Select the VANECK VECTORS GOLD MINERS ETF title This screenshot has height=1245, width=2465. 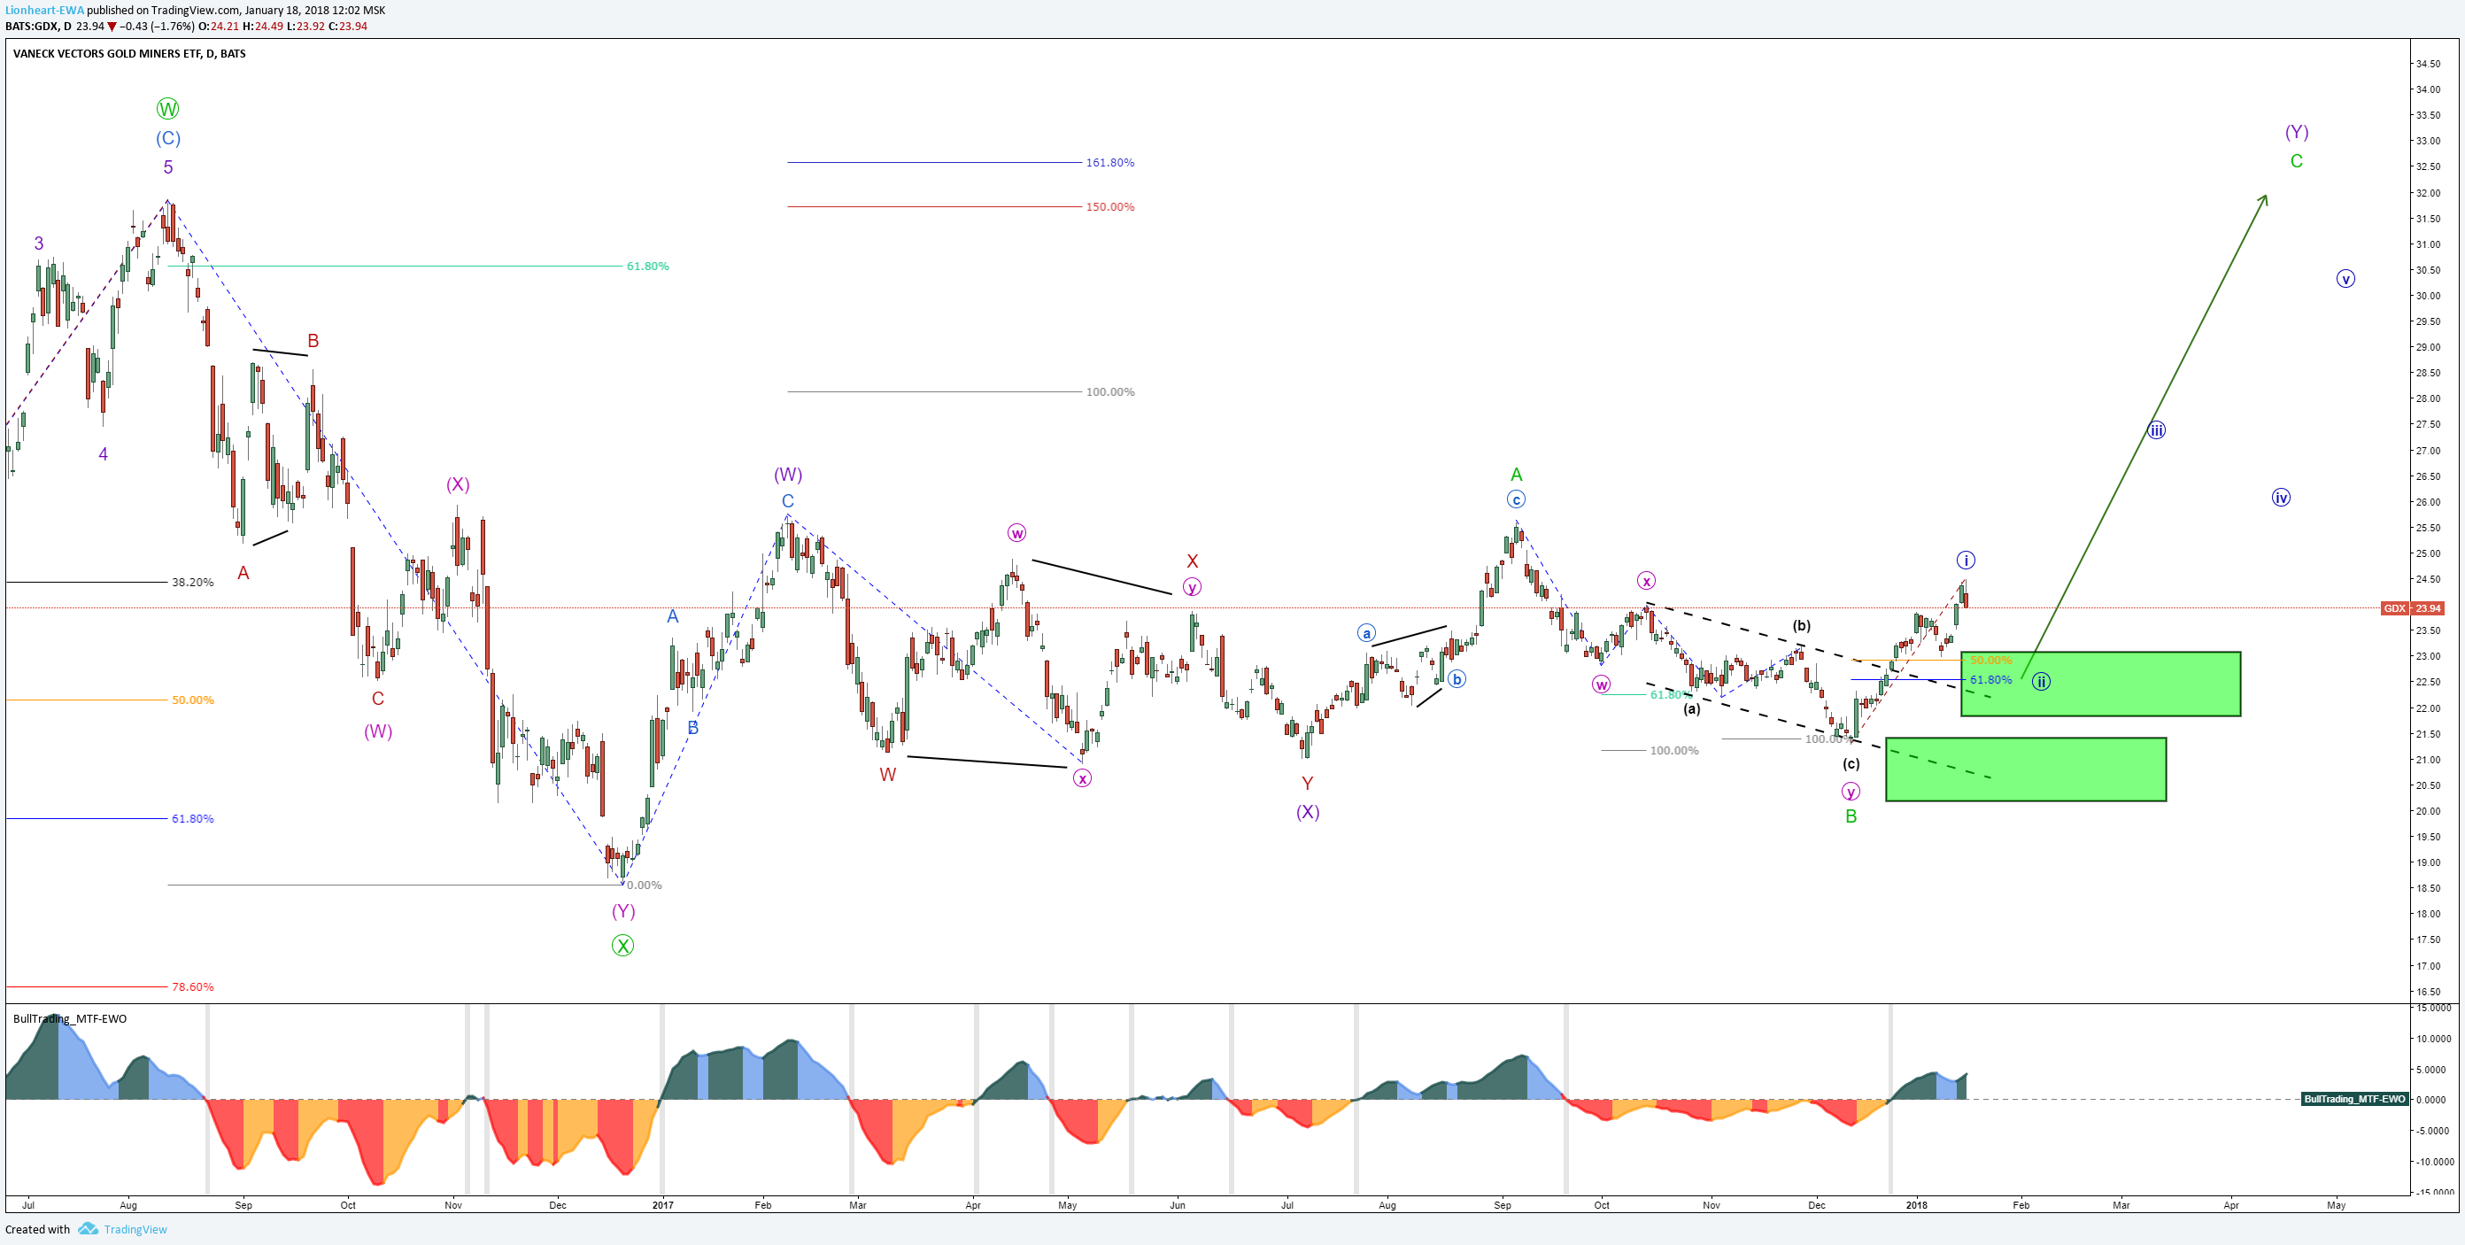point(129,54)
